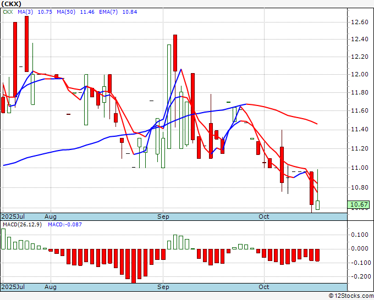Click the 11.00 price axis label
Screen dimensions: 374x300
[x=360, y=168]
